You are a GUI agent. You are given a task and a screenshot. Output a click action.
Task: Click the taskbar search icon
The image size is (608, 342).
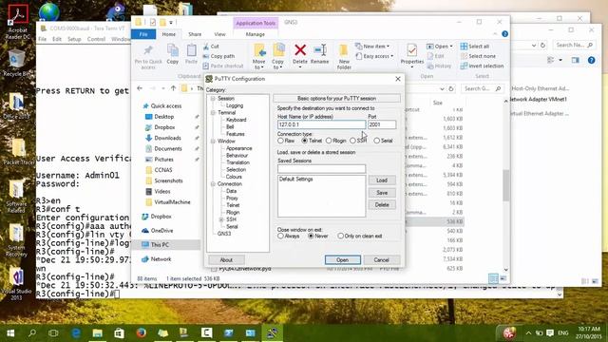click(x=32, y=333)
